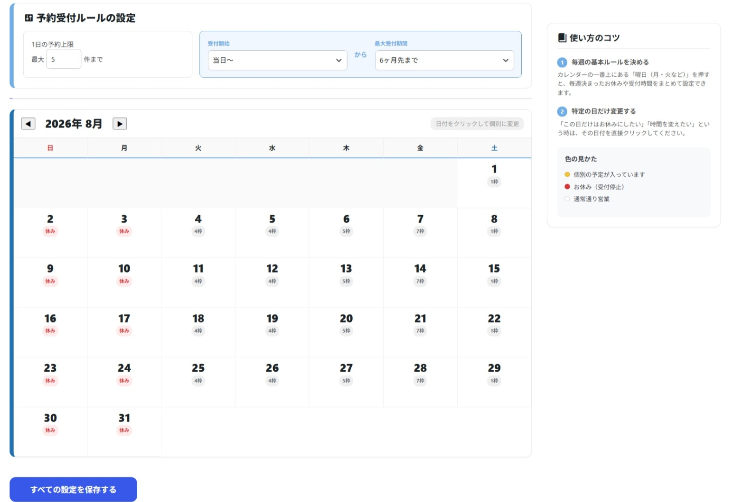Image resolution: width=733 pixels, height=502 pixels.
Task: Select date 27 in the calendar
Action: [347, 382]
